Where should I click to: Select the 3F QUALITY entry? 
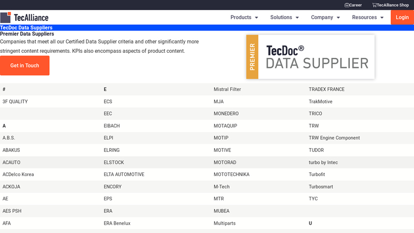pyautogui.click(x=15, y=101)
